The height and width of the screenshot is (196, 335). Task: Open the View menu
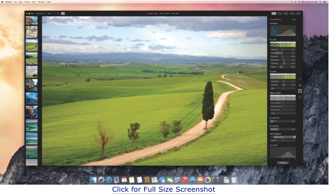[x=34, y=2]
